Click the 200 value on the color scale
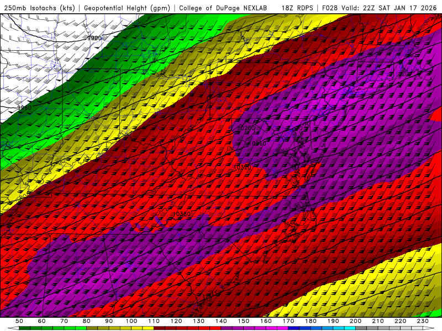 355,321
